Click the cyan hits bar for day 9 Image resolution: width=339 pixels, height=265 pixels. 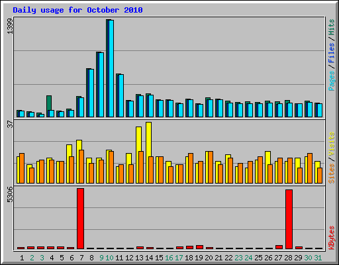point(101,85)
